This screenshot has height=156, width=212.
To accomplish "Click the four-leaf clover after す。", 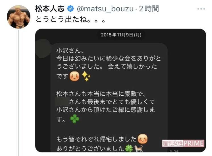I will point(75,119).
